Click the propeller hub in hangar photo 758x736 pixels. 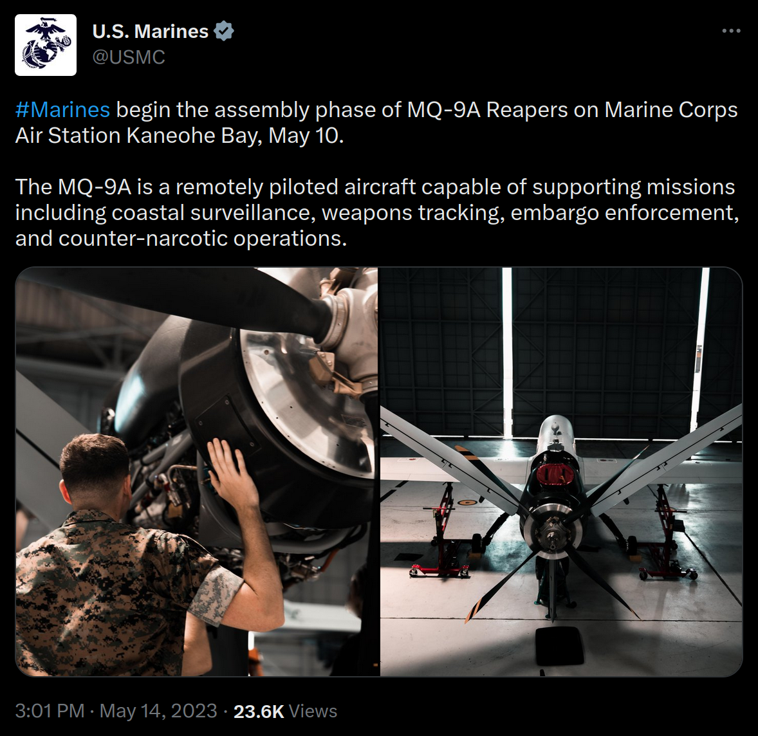point(549,531)
